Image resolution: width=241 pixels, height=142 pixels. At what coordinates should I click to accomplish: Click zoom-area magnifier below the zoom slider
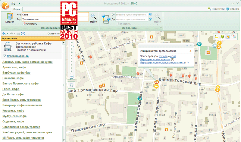pyautogui.click(x=71, y=85)
